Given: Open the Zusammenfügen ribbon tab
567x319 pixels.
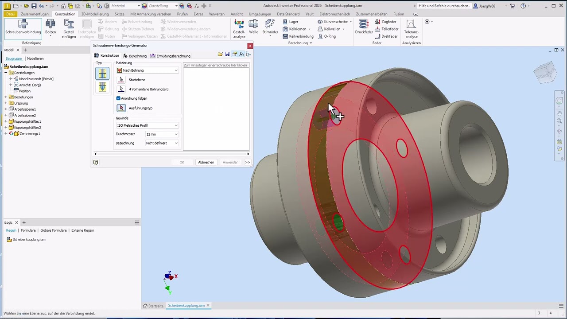Looking at the screenshot, I should 35,14.
